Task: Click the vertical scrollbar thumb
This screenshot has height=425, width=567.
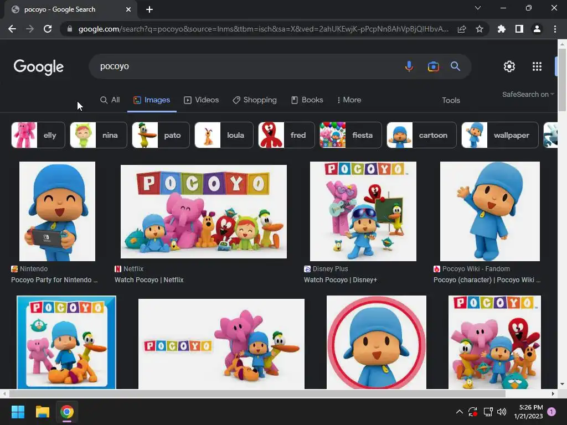Action: pos(562,80)
